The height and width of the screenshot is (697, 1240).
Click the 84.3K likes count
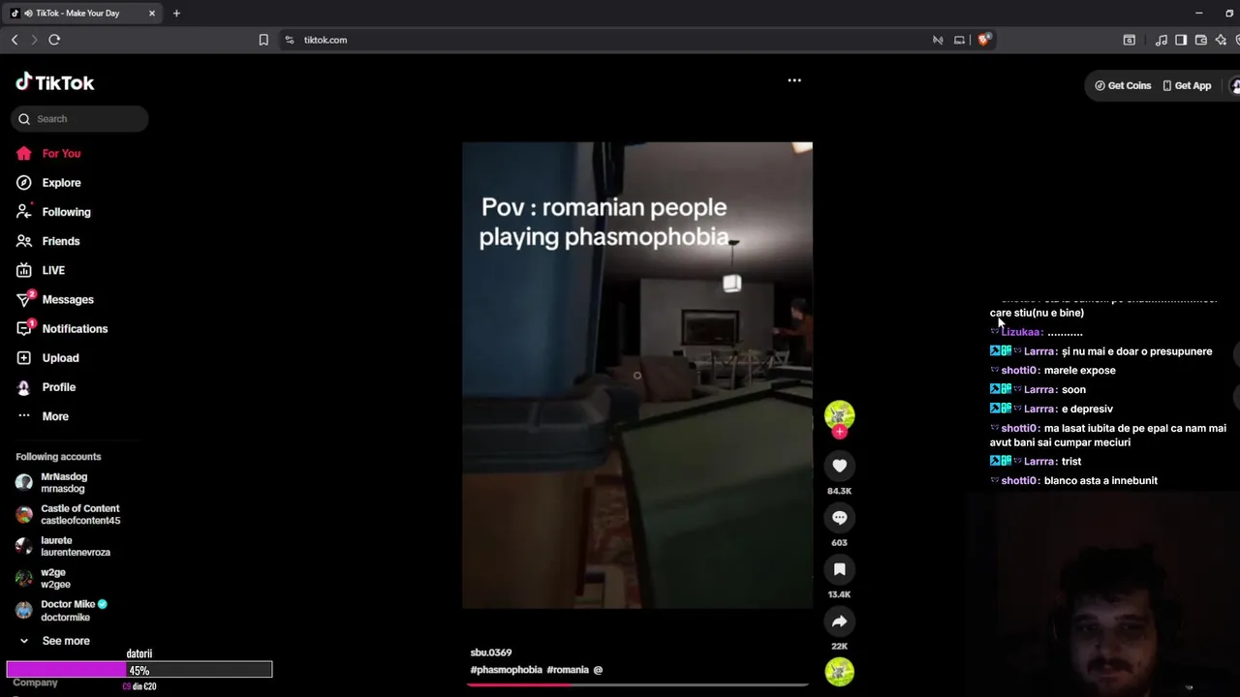coord(839,491)
